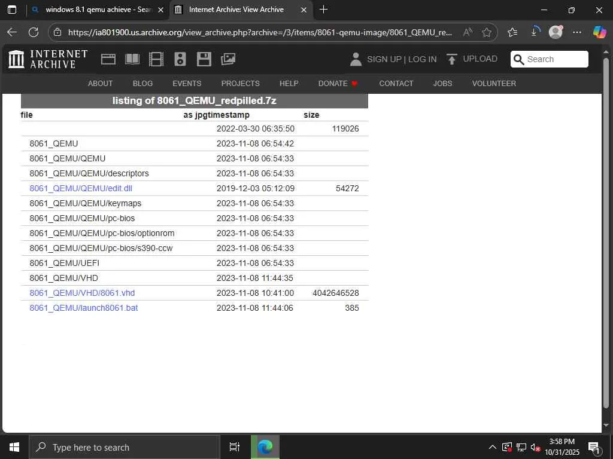Open the Audio speaker icon
This screenshot has width=613, height=459.
(x=180, y=59)
